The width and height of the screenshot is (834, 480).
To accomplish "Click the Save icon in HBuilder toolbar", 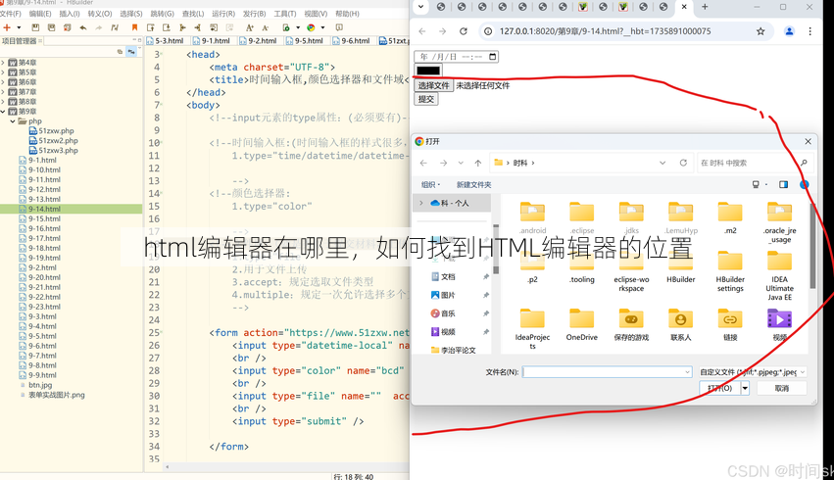I will (35, 27).
